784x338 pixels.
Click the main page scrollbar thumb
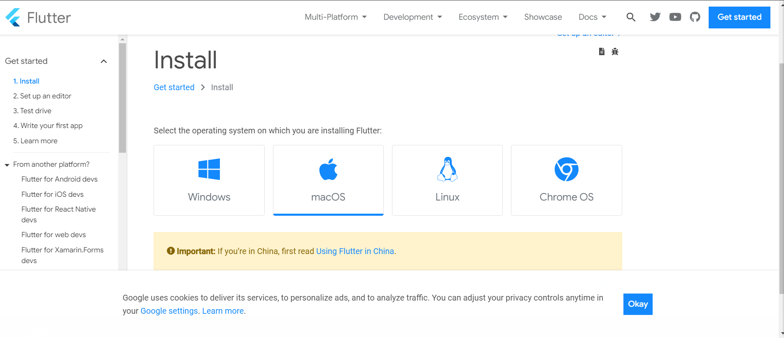point(781,179)
